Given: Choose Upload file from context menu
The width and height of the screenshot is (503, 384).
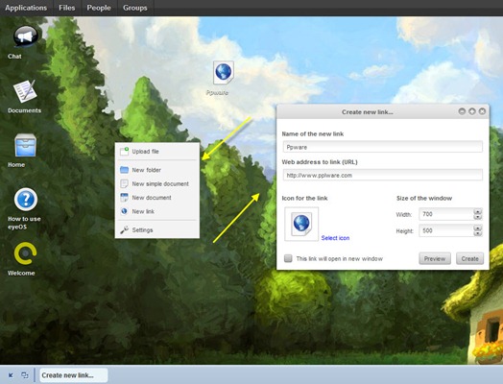Looking at the screenshot, I should click(x=157, y=152).
